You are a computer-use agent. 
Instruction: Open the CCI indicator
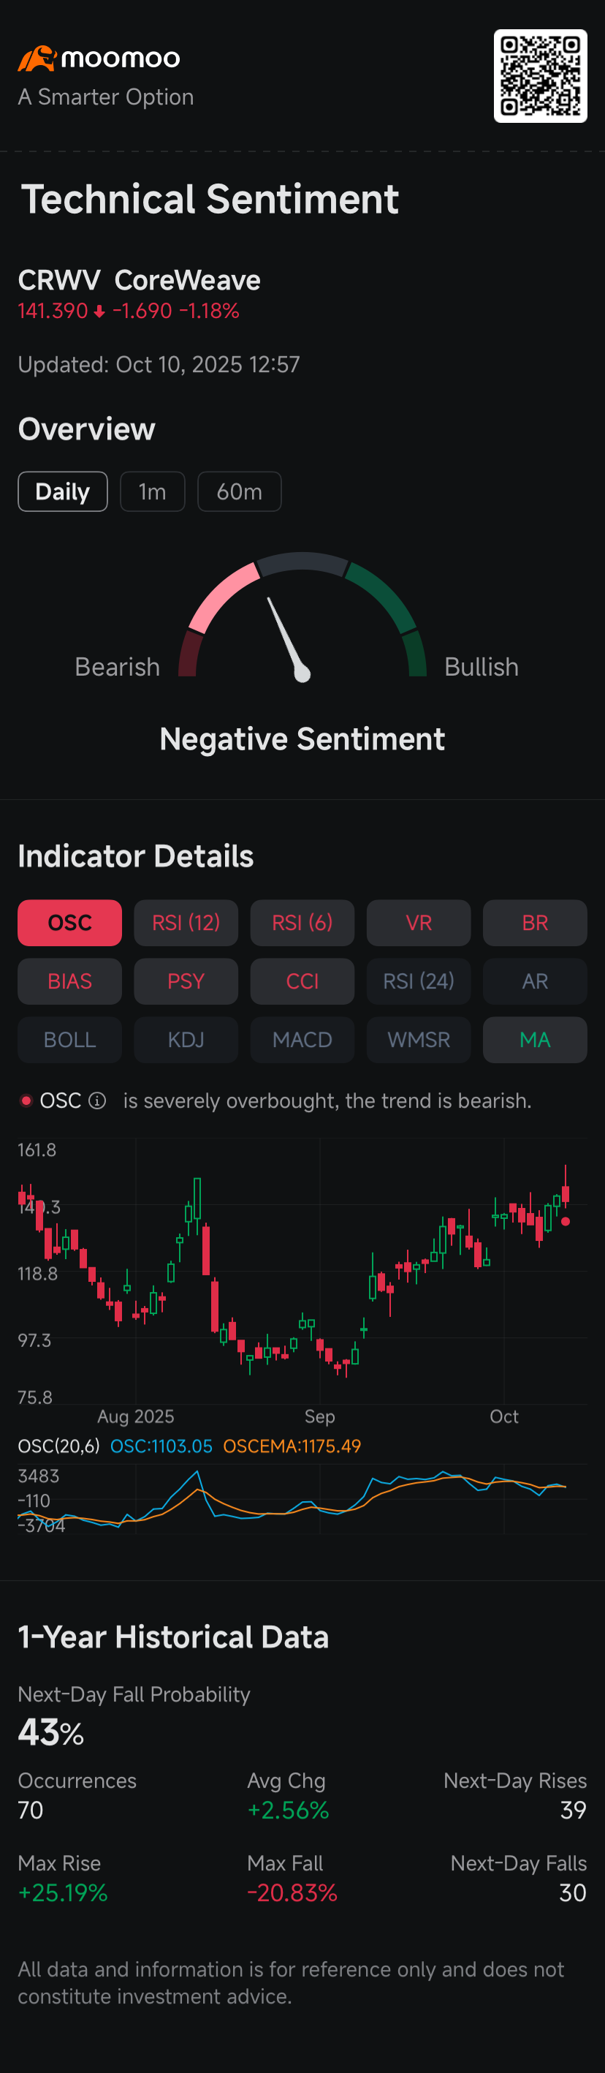coord(302,981)
